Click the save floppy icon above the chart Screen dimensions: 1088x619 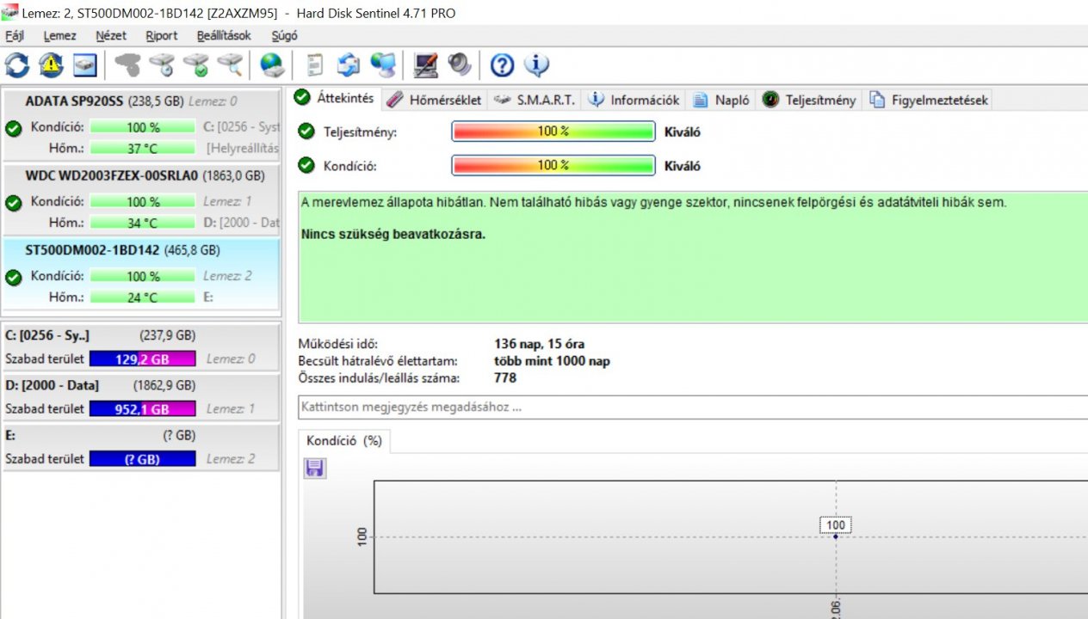coord(315,468)
